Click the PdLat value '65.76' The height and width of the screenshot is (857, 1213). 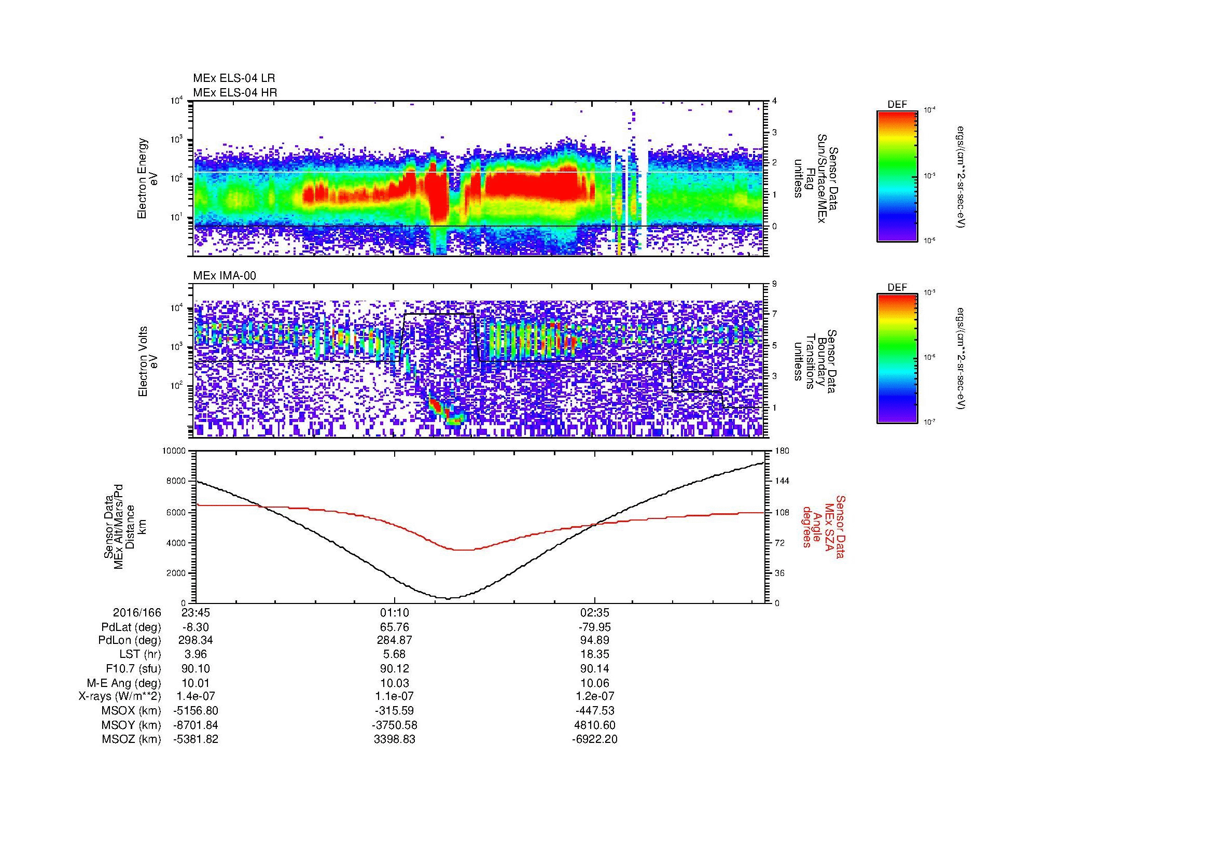[x=395, y=627]
